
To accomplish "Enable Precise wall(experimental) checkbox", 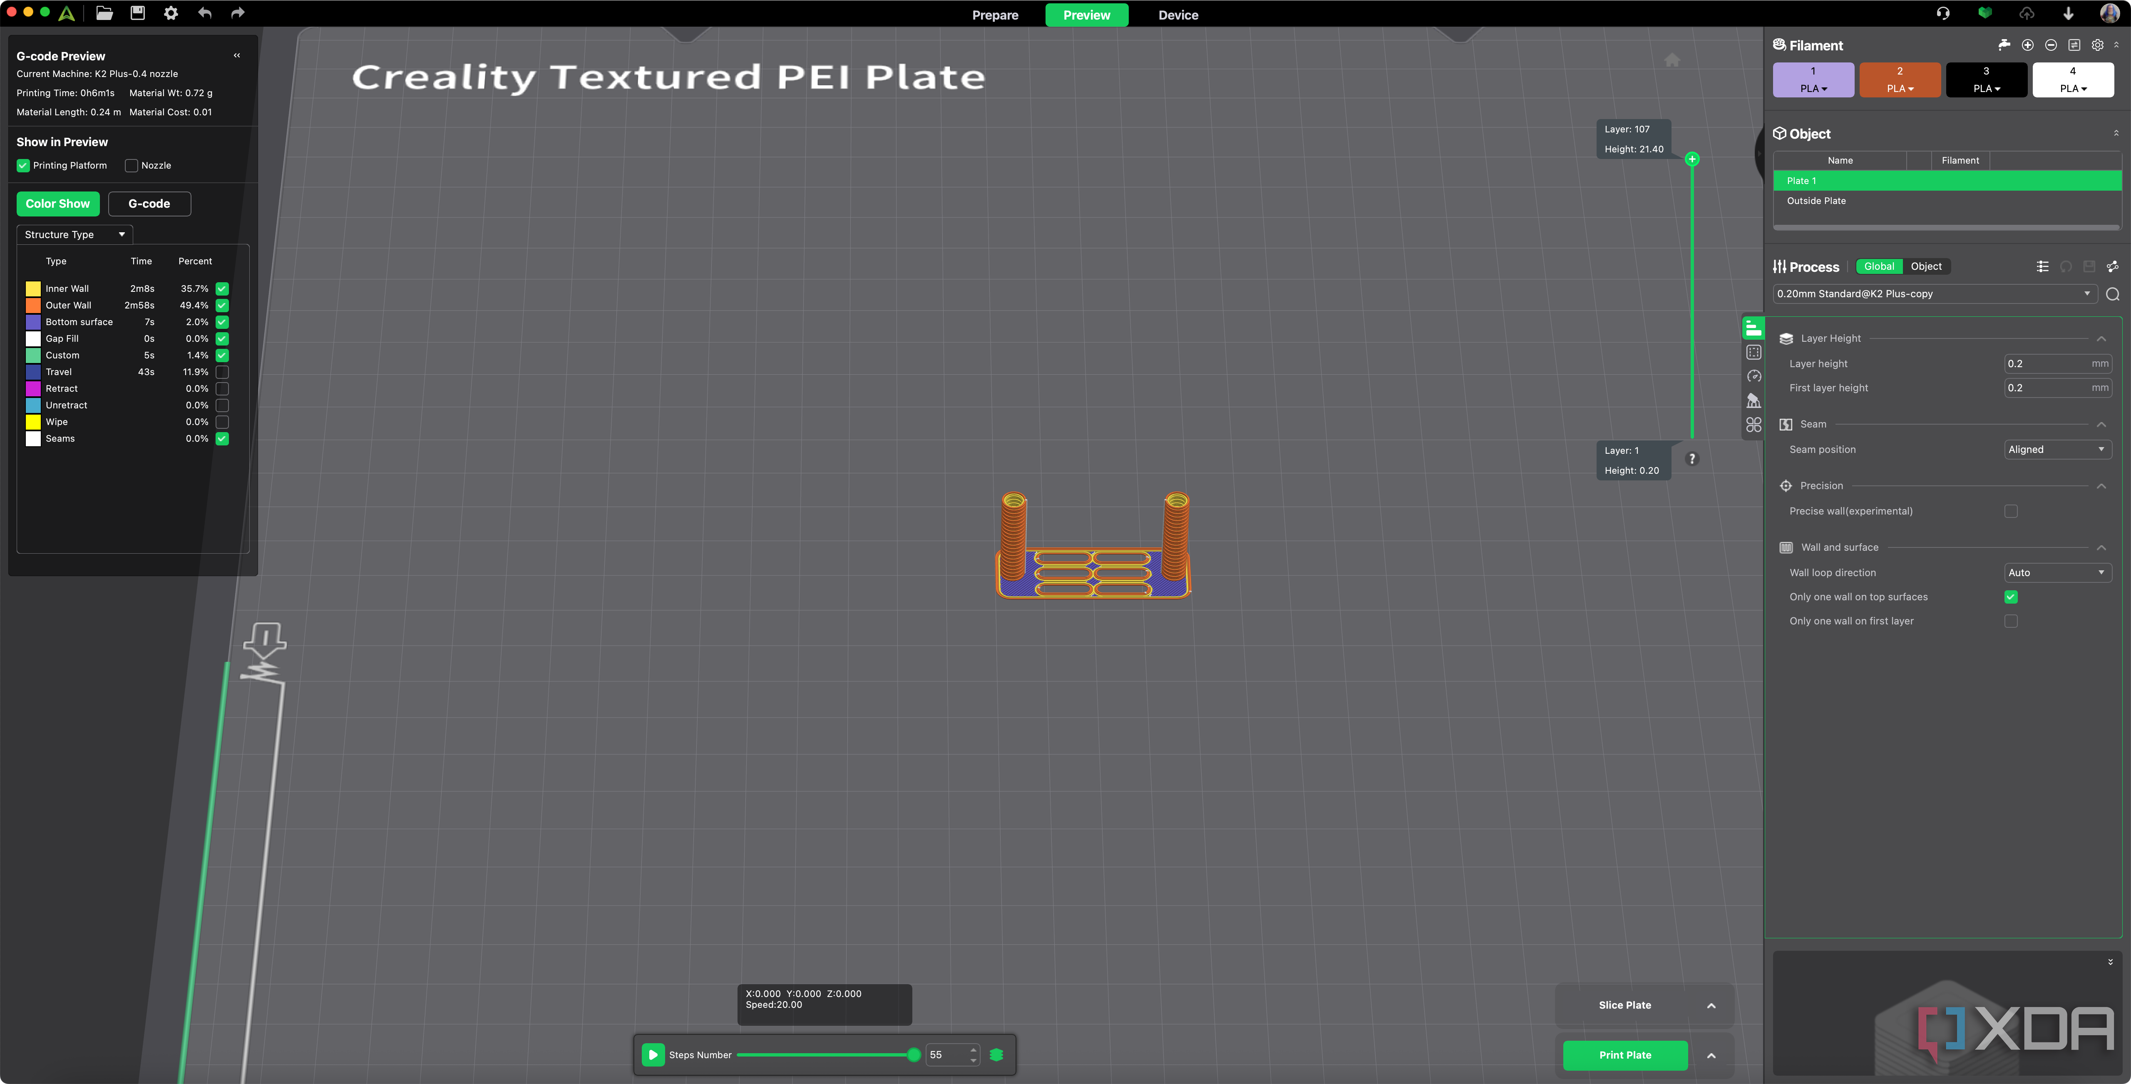I will point(2010,511).
